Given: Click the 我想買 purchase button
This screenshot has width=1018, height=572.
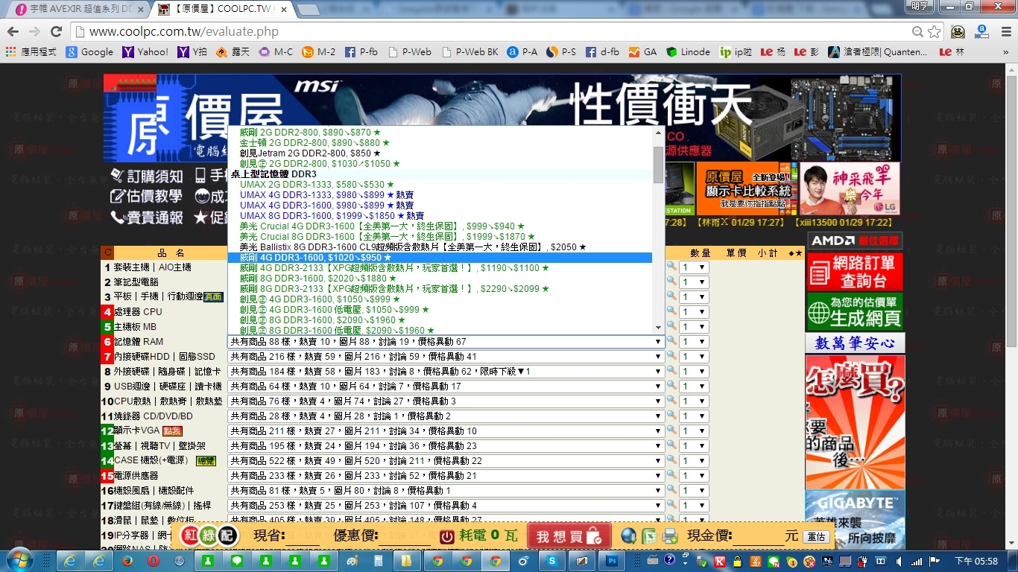Looking at the screenshot, I should pos(569,536).
